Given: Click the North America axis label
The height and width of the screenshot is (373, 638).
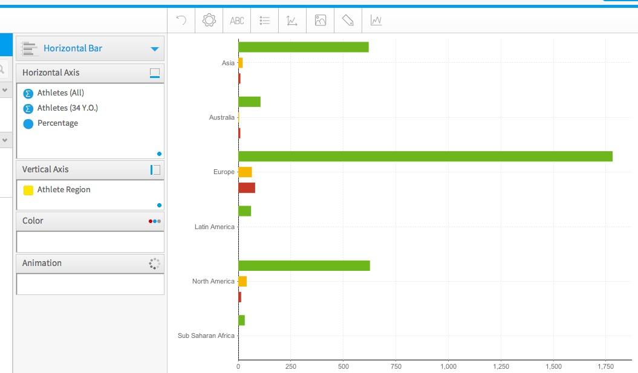Looking at the screenshot, I should tap(213, 282).
